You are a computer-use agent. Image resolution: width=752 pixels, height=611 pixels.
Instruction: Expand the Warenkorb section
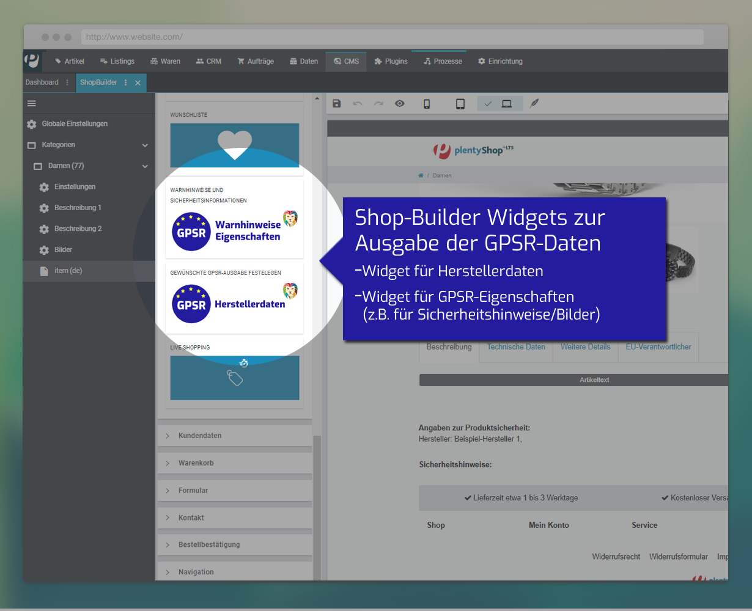235,463
